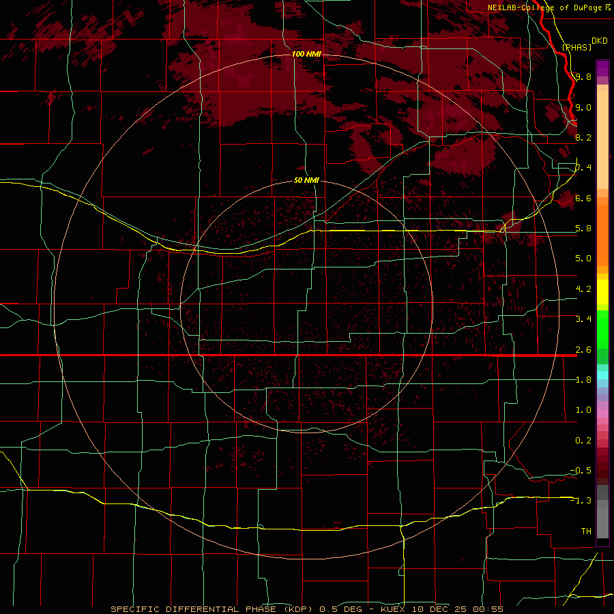Click the 0.2 scale value
Screen dimensions: 614x614
click(583, 441)
